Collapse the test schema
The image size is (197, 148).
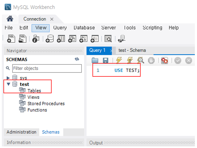pyautogui.click(x=8, y=84)
